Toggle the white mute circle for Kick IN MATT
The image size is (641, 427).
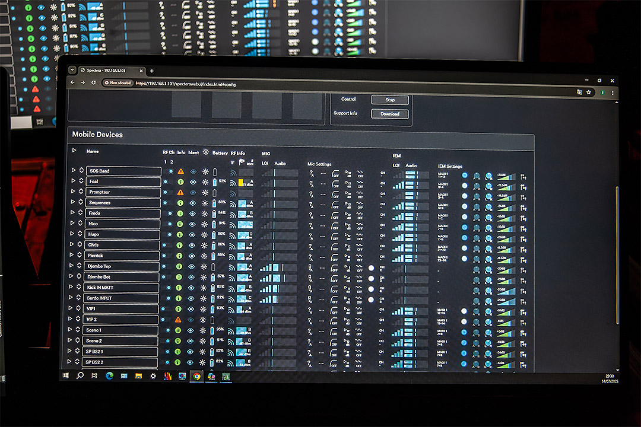coord(372,289)
